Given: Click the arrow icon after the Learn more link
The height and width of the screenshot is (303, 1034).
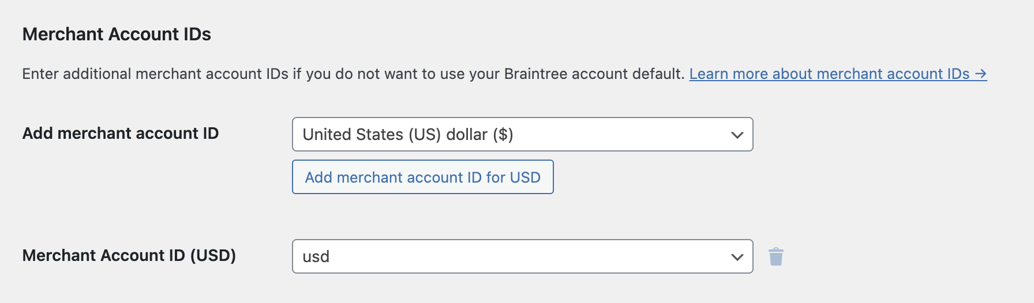Looking at the screenshot, I should [981, 74].
